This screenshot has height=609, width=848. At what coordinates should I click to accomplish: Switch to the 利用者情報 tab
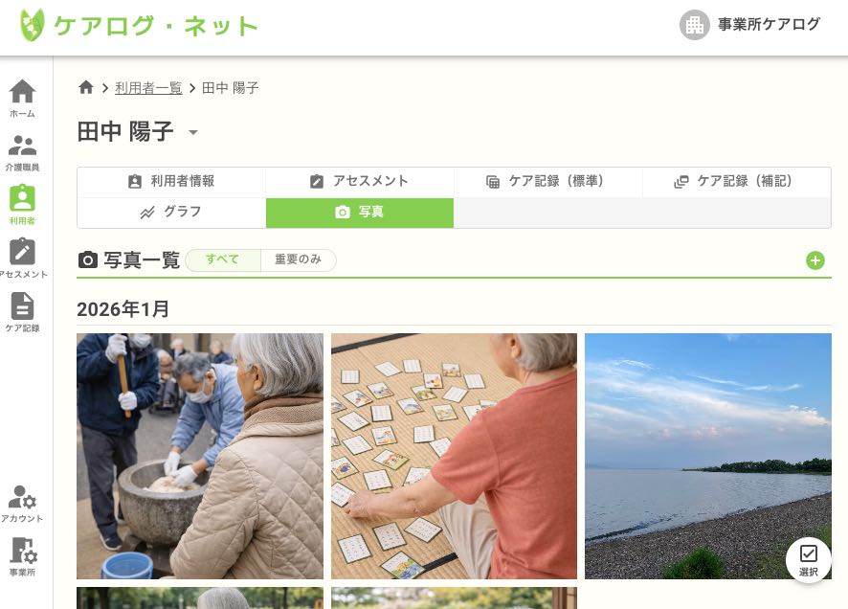click(171, 181)
